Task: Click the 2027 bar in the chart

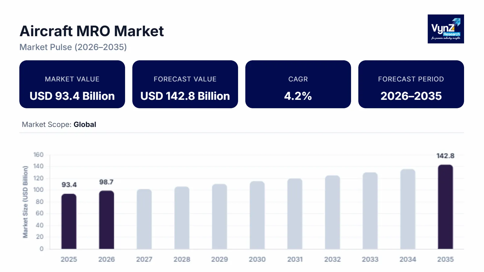Action: click(x=144, y=219)
